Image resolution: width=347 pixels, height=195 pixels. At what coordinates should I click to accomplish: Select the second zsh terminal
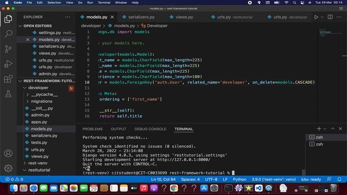click(x=326, y=144)
